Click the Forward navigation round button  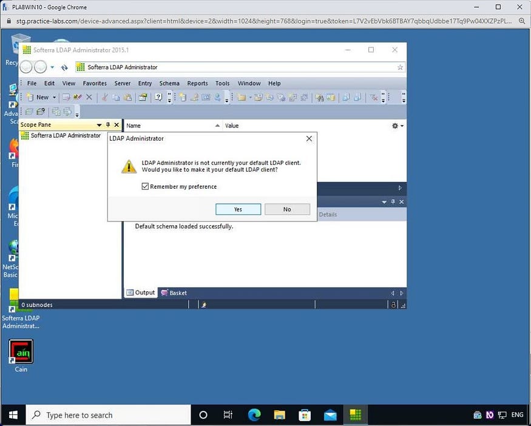[40, 67]
